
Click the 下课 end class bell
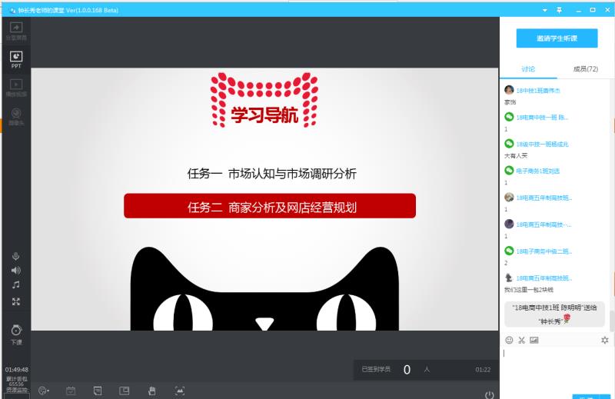(x=16, y=334)
